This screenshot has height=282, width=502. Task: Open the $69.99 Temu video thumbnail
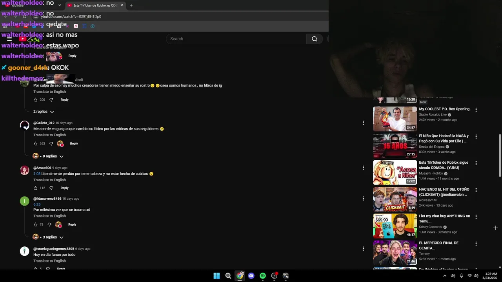(395, 226)
